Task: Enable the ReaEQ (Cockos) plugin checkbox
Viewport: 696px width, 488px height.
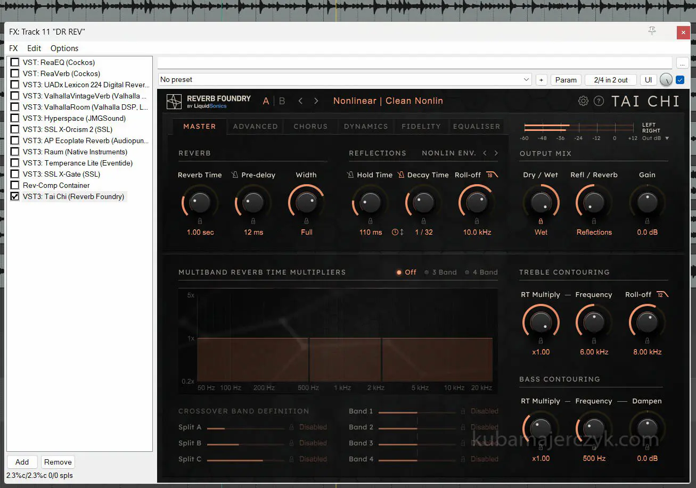Action: click(x=15, y=62)
